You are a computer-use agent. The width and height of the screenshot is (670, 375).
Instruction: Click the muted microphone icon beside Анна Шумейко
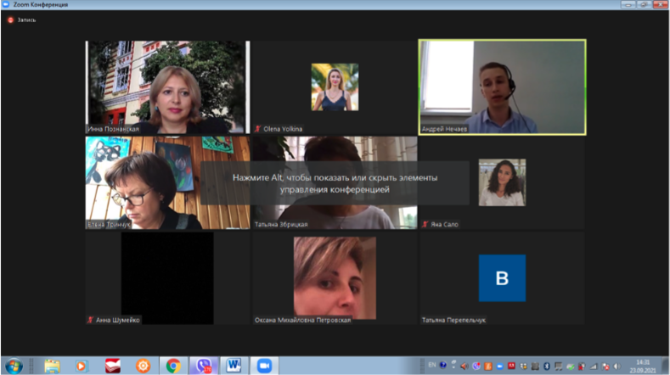(x=91, y=320)
